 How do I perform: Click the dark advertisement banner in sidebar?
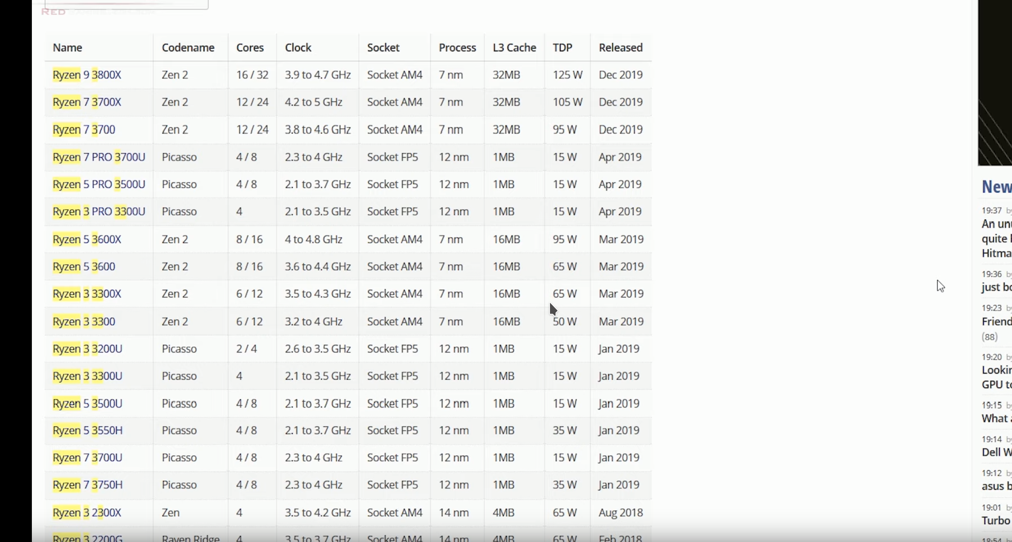click(995, 82)
